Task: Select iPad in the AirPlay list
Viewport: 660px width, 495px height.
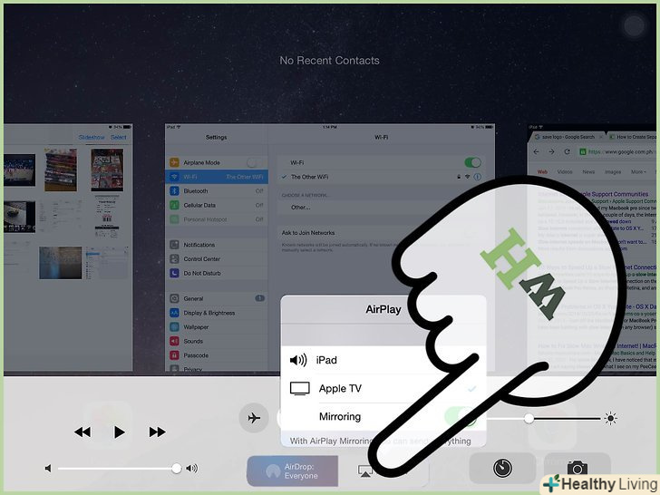Action: coord(383,360)
